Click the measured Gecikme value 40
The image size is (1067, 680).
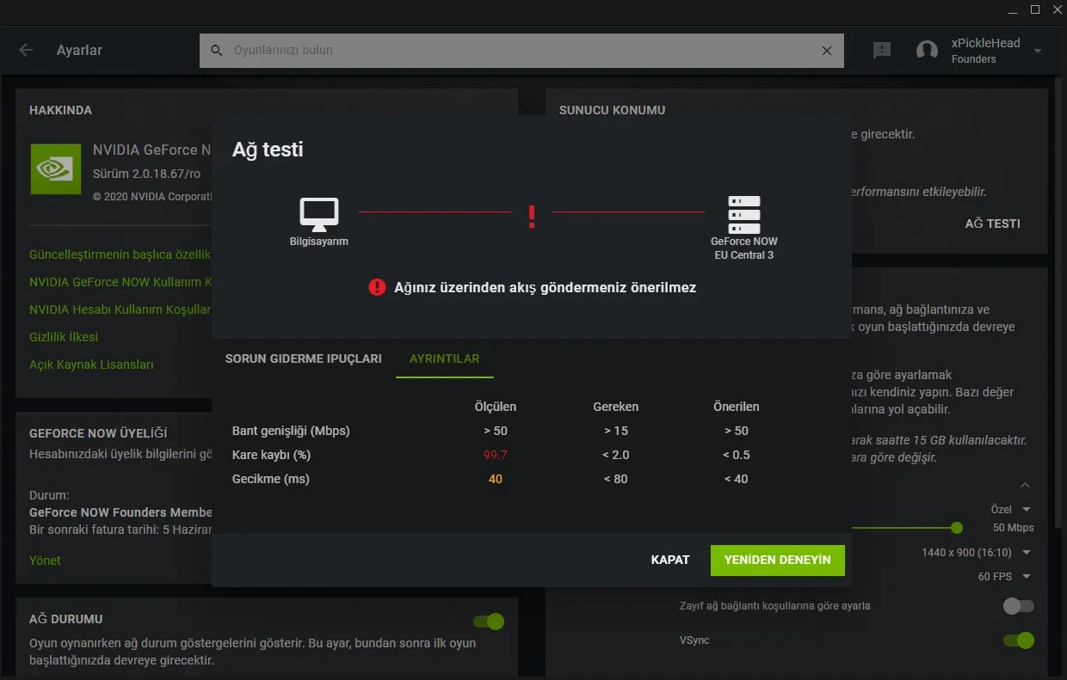[x=496, y=479]
